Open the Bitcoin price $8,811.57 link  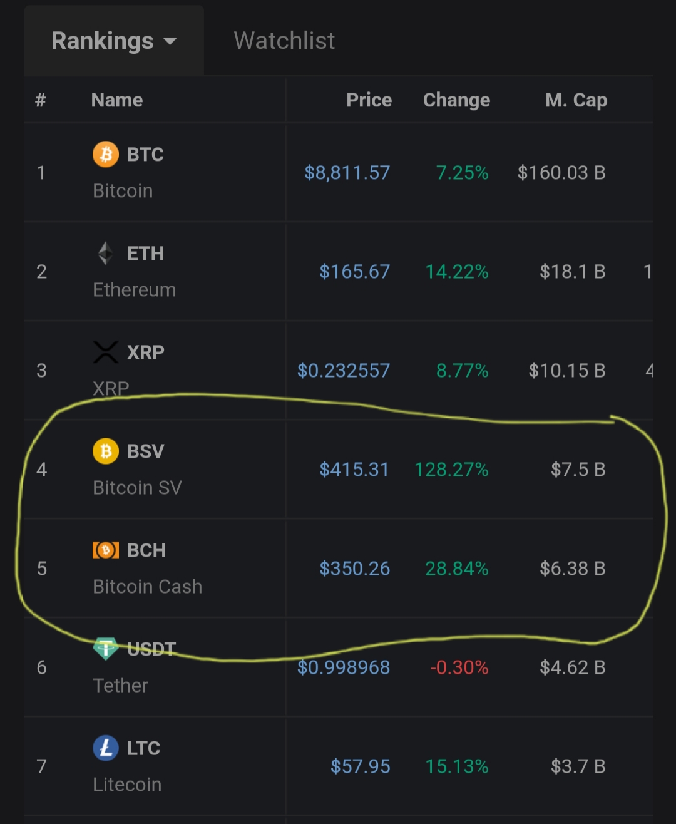347,173
